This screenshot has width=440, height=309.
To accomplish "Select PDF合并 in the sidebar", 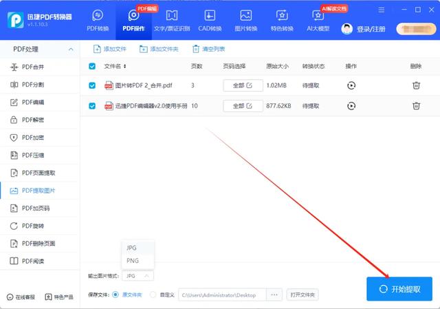I will coord(39,67).
